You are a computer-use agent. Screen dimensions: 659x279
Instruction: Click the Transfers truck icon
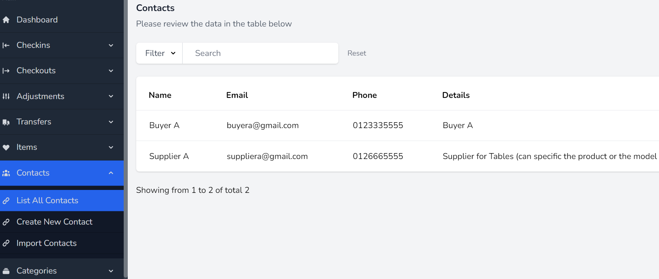(6, 122)
